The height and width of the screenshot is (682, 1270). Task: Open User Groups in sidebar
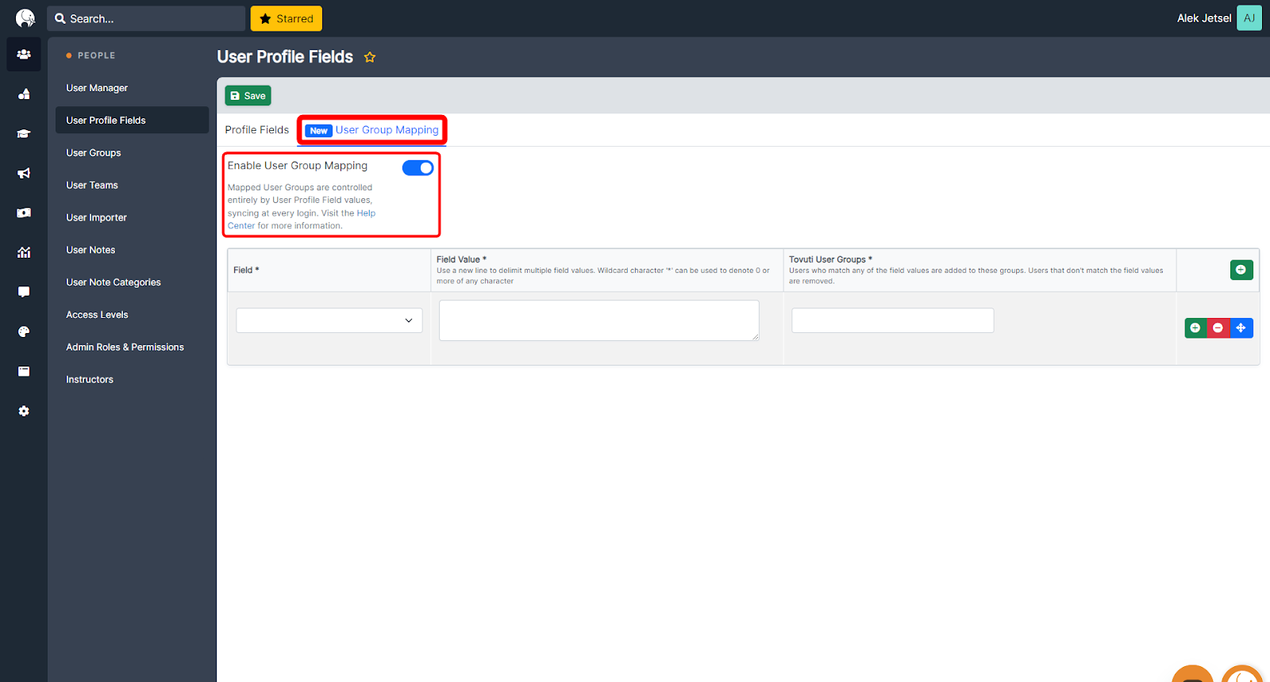94,153
